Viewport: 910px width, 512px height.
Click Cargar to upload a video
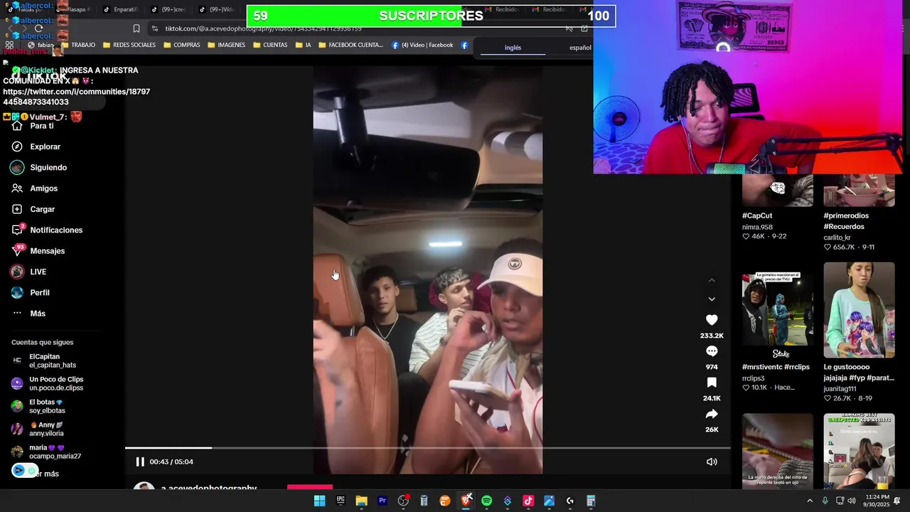tap(33, 209)
